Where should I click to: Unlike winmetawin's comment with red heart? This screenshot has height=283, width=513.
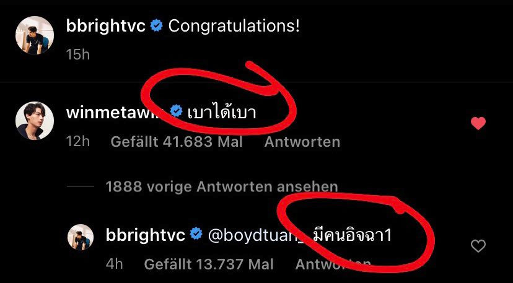click(478, 123)
